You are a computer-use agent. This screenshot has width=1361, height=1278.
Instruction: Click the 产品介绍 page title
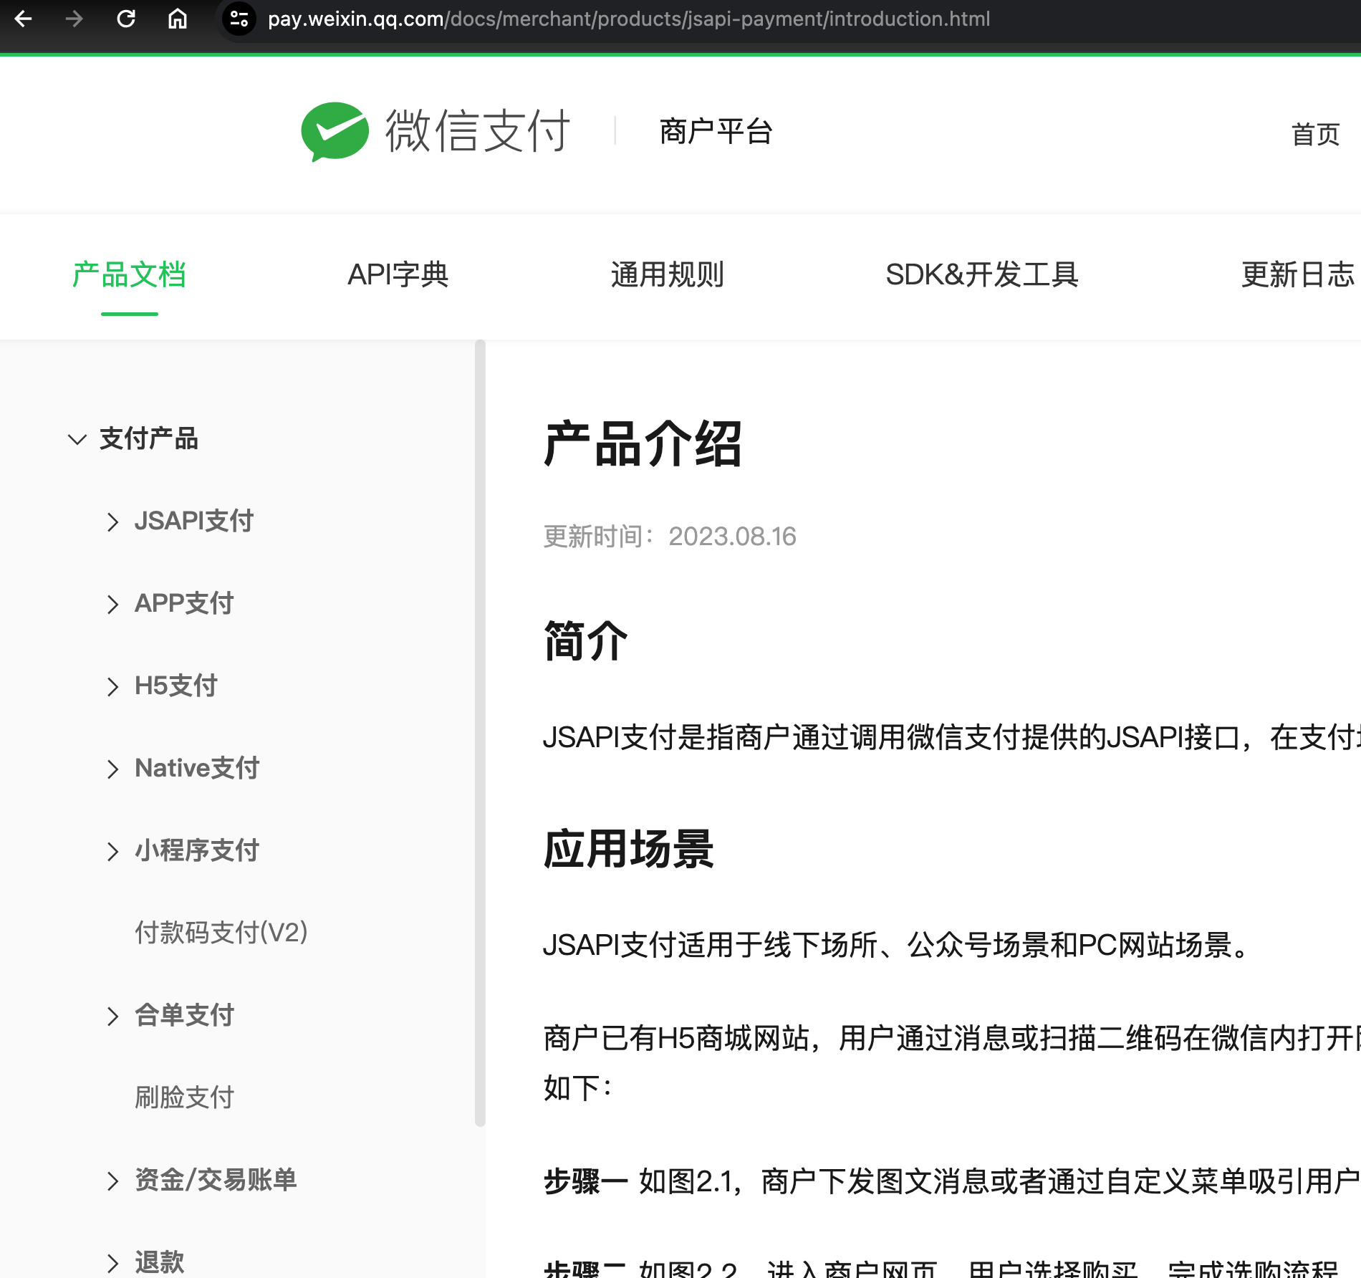[x=643, y=444]
